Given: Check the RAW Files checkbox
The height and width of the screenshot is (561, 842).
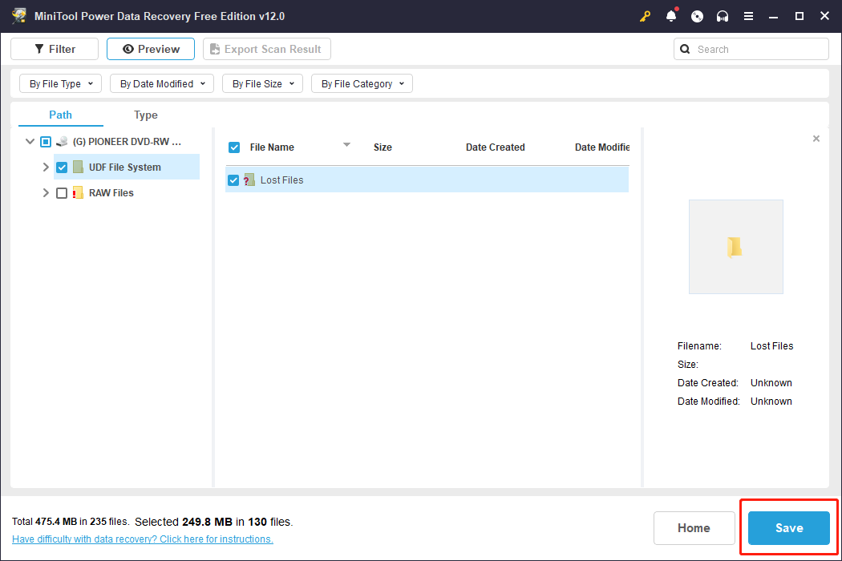Looking at the screenshot, I should click(x=62, y=193).
